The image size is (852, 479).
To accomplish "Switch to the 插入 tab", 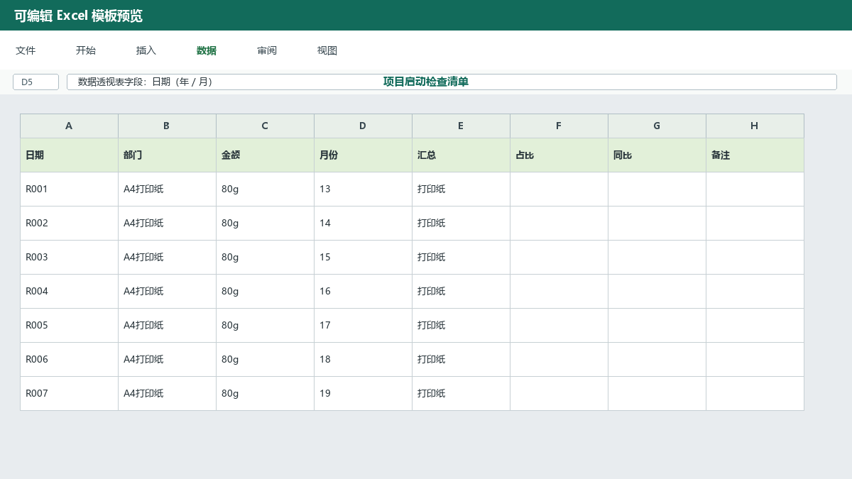I will [146, 50].
